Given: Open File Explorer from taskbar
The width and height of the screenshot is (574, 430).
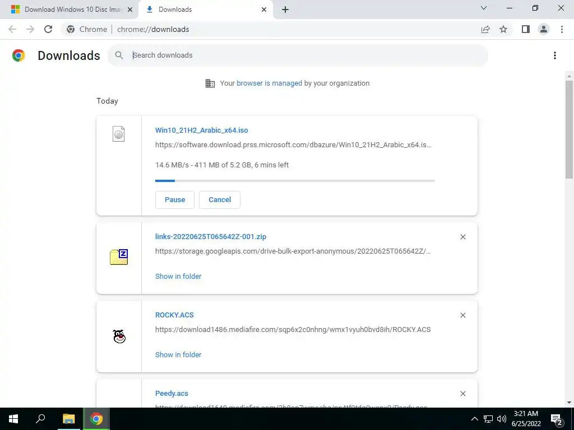Looking at the screenshot, I should pos(68,419).
